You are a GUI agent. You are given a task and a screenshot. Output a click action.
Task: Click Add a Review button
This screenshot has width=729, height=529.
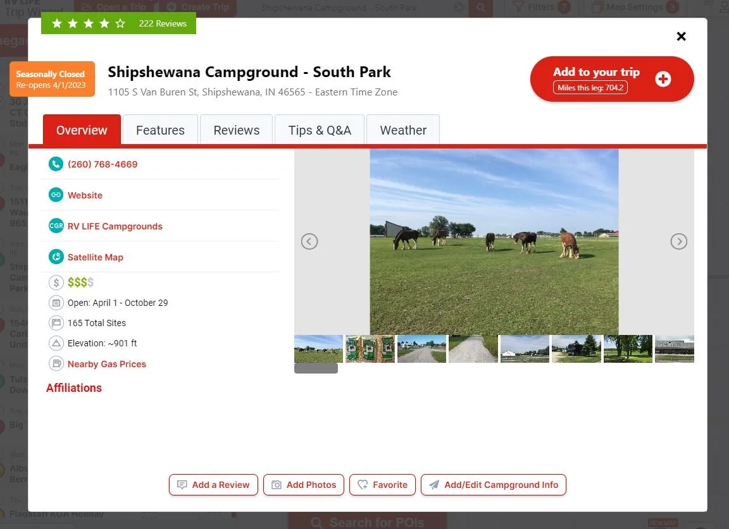[x=213, y=485]
